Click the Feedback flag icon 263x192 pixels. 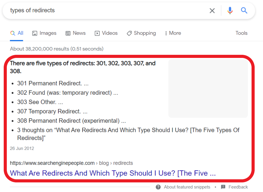[223, 187]
